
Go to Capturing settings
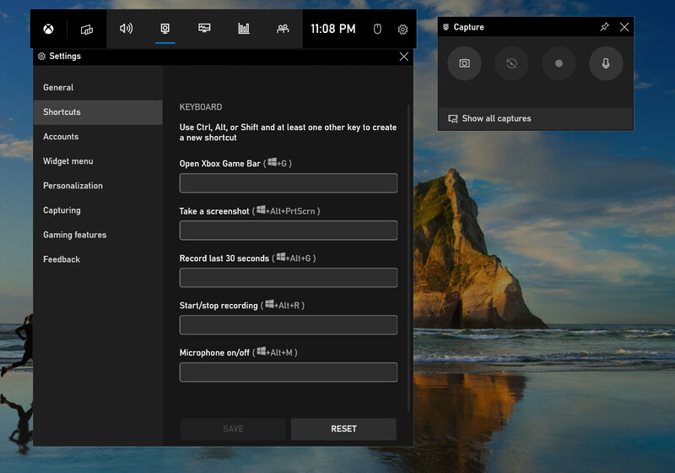pos(98,210)
